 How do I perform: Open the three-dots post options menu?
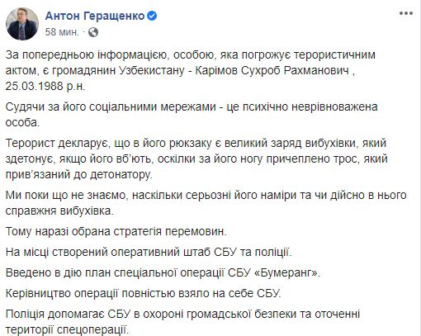tap(406, 13)
